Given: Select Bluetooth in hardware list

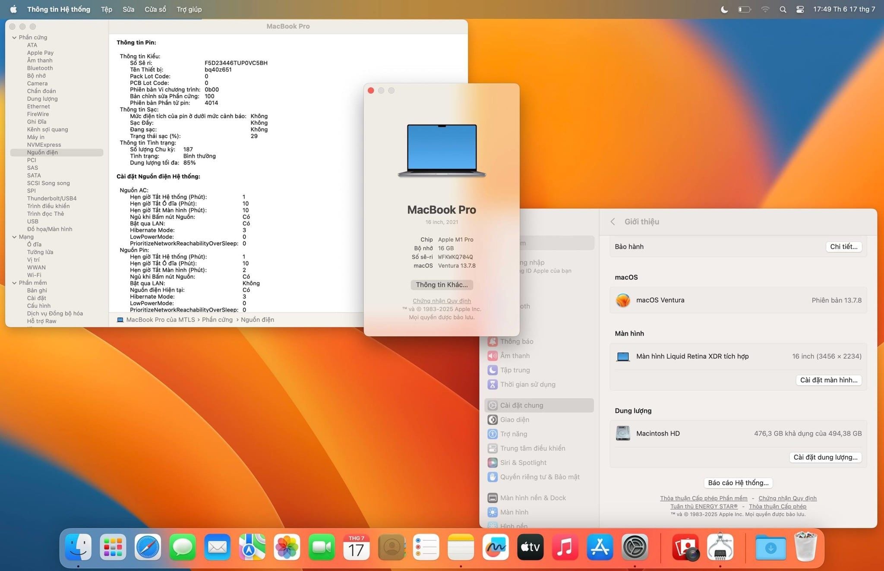Looking at the screenshot, I should [40, 68].
